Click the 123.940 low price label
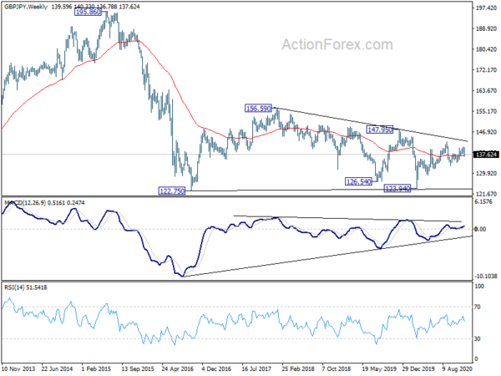The height and width of the screenshot is (376, 501). click(397, 189)
